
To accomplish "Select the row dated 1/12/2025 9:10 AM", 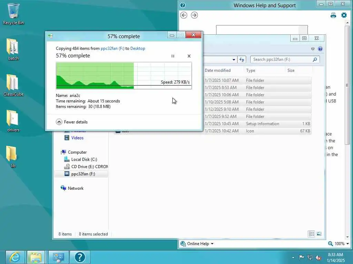I will tap(257, 109).
